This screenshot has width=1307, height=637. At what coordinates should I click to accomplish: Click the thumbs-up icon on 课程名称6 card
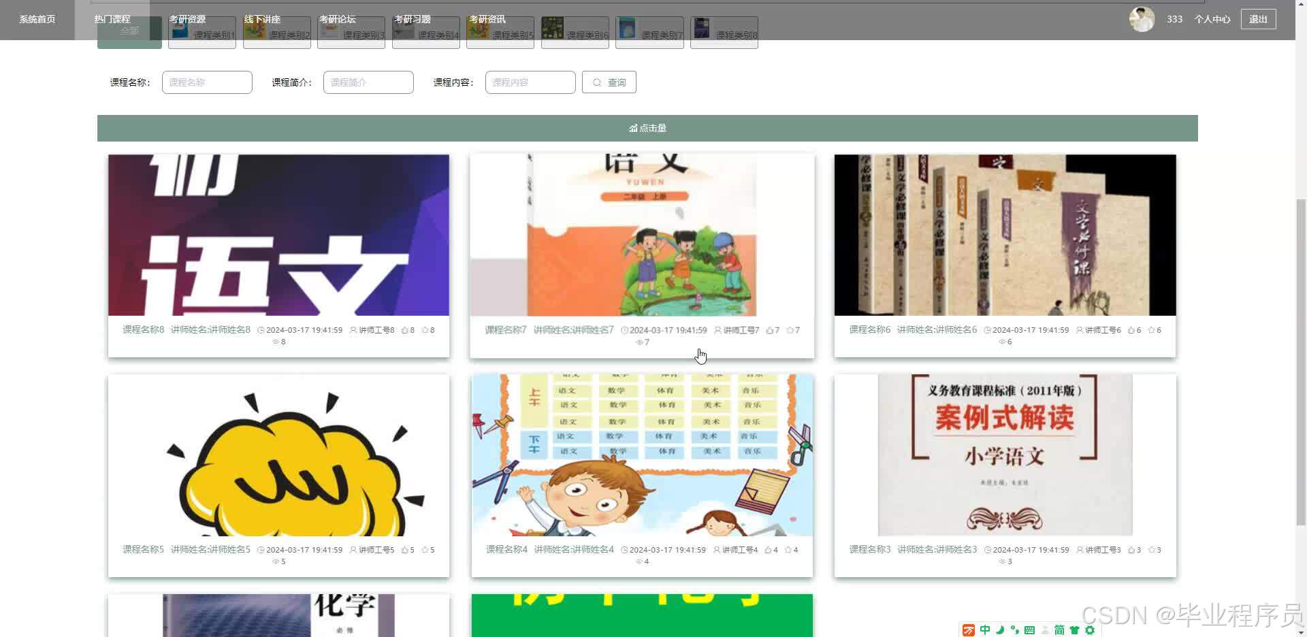tap(1131, 330)
